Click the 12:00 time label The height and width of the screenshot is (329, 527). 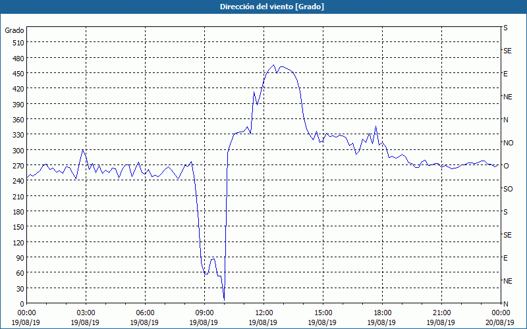click(x=264, y=313)
